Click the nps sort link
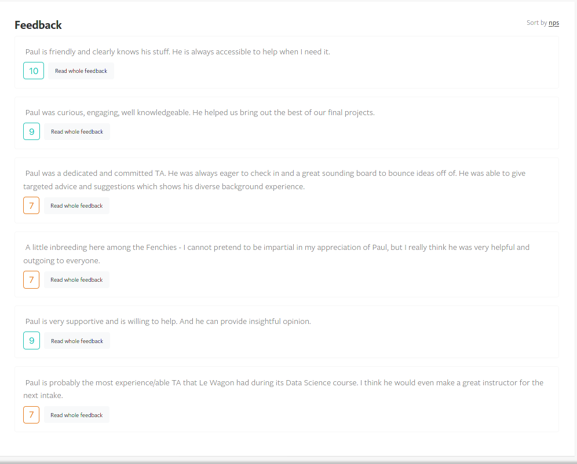Image resolution: width=577 pixels, height=464 pixels. coord(553,23)
